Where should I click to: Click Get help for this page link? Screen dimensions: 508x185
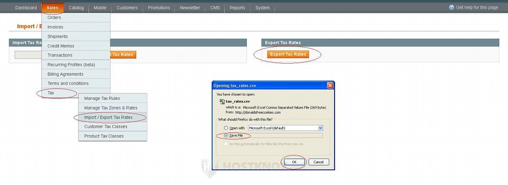(477, 8)
